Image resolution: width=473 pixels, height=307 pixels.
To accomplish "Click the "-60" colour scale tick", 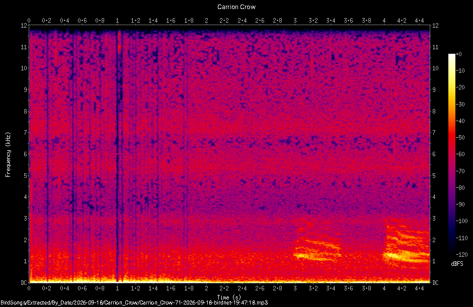I will tap(460, 154).
